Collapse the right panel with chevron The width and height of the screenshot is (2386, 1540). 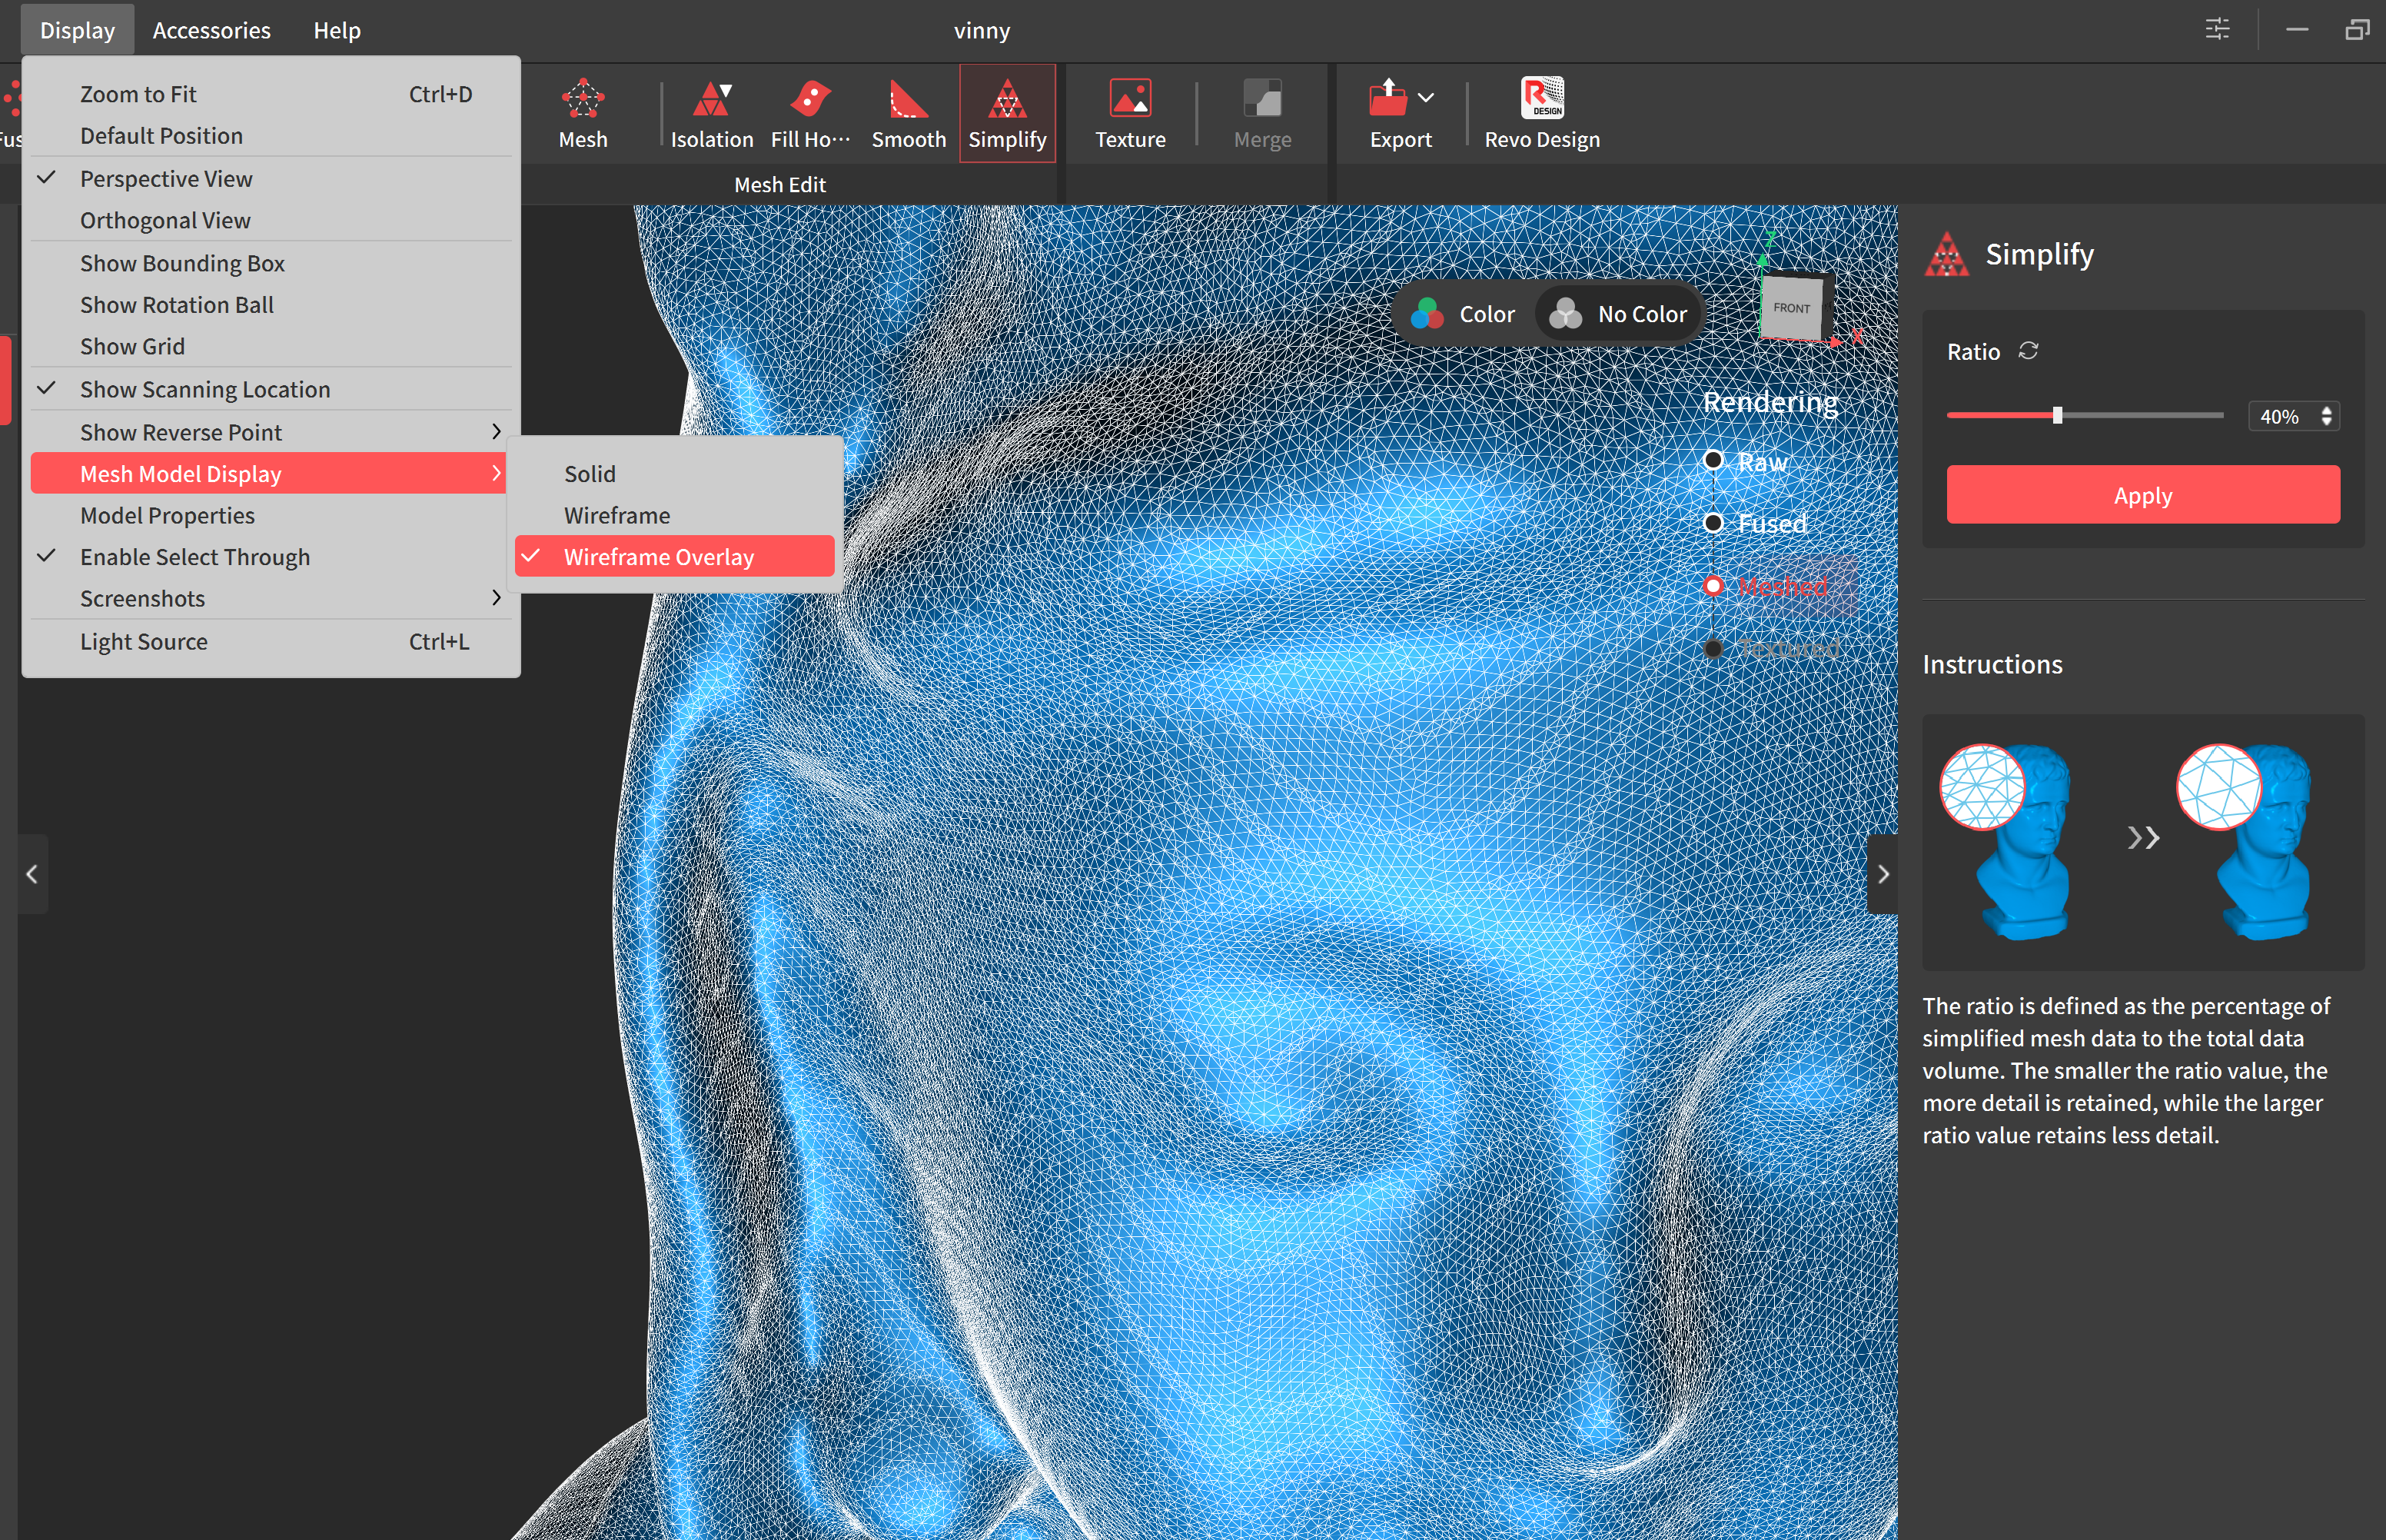click(x=1883, y=874)
